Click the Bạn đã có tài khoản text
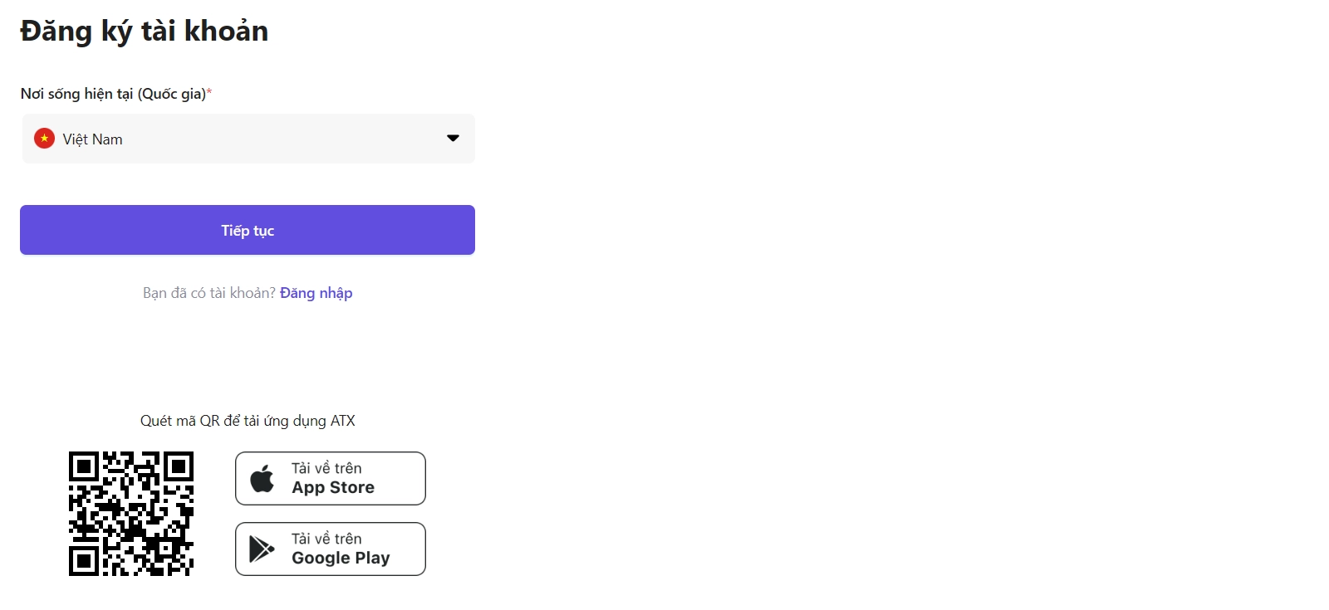Image resolution: width=1329 pixels, height=610 pixels. (x=209, y=293)
